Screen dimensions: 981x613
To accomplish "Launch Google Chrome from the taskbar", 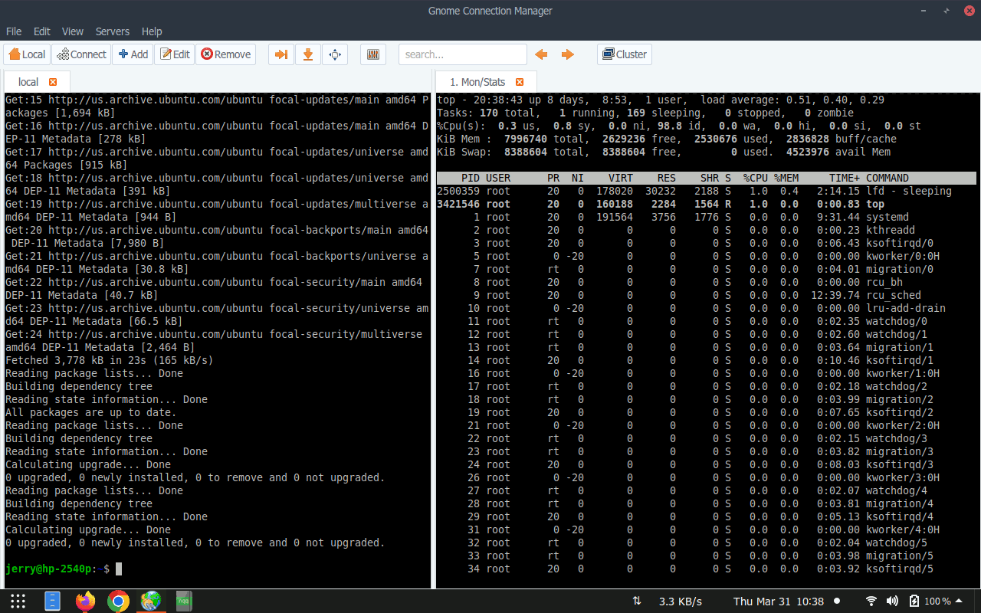I will pyautogui.click(x=118, y=602).
